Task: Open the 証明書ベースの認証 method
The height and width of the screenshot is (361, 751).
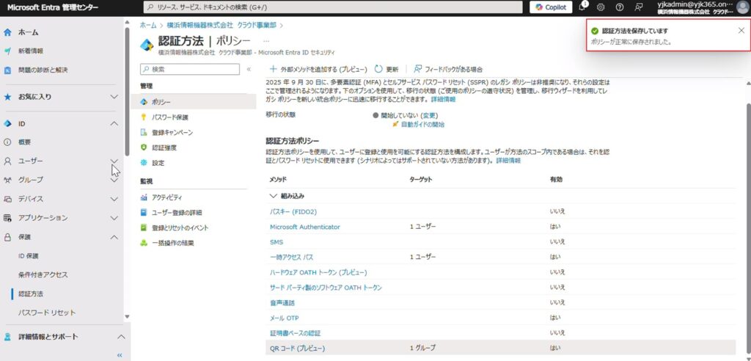Action: (295, 333)
